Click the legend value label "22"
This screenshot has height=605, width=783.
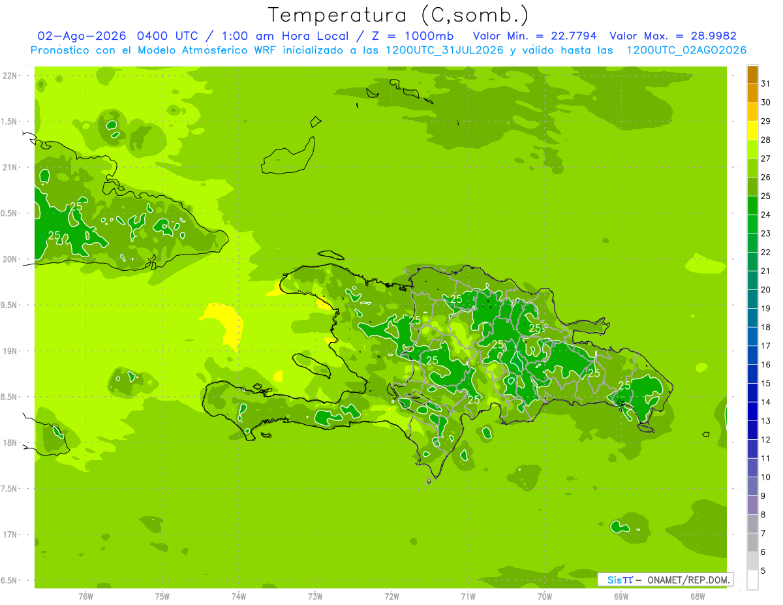click(x=766, y=252)
